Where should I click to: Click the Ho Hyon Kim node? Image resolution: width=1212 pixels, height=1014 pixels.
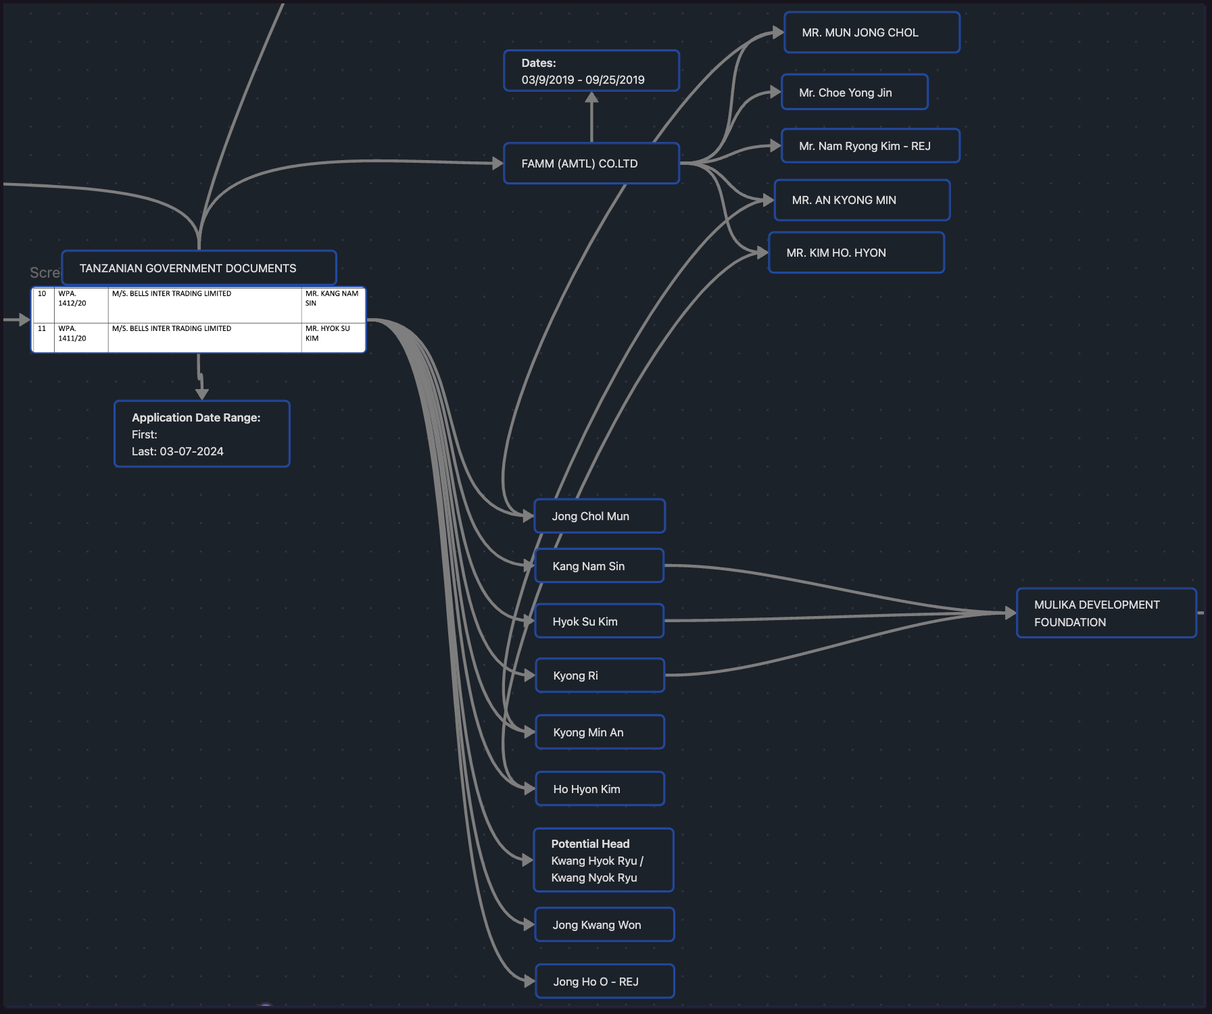(600, 789)
